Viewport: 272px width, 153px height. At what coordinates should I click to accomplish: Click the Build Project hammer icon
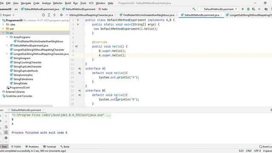[x=194, y=9]
